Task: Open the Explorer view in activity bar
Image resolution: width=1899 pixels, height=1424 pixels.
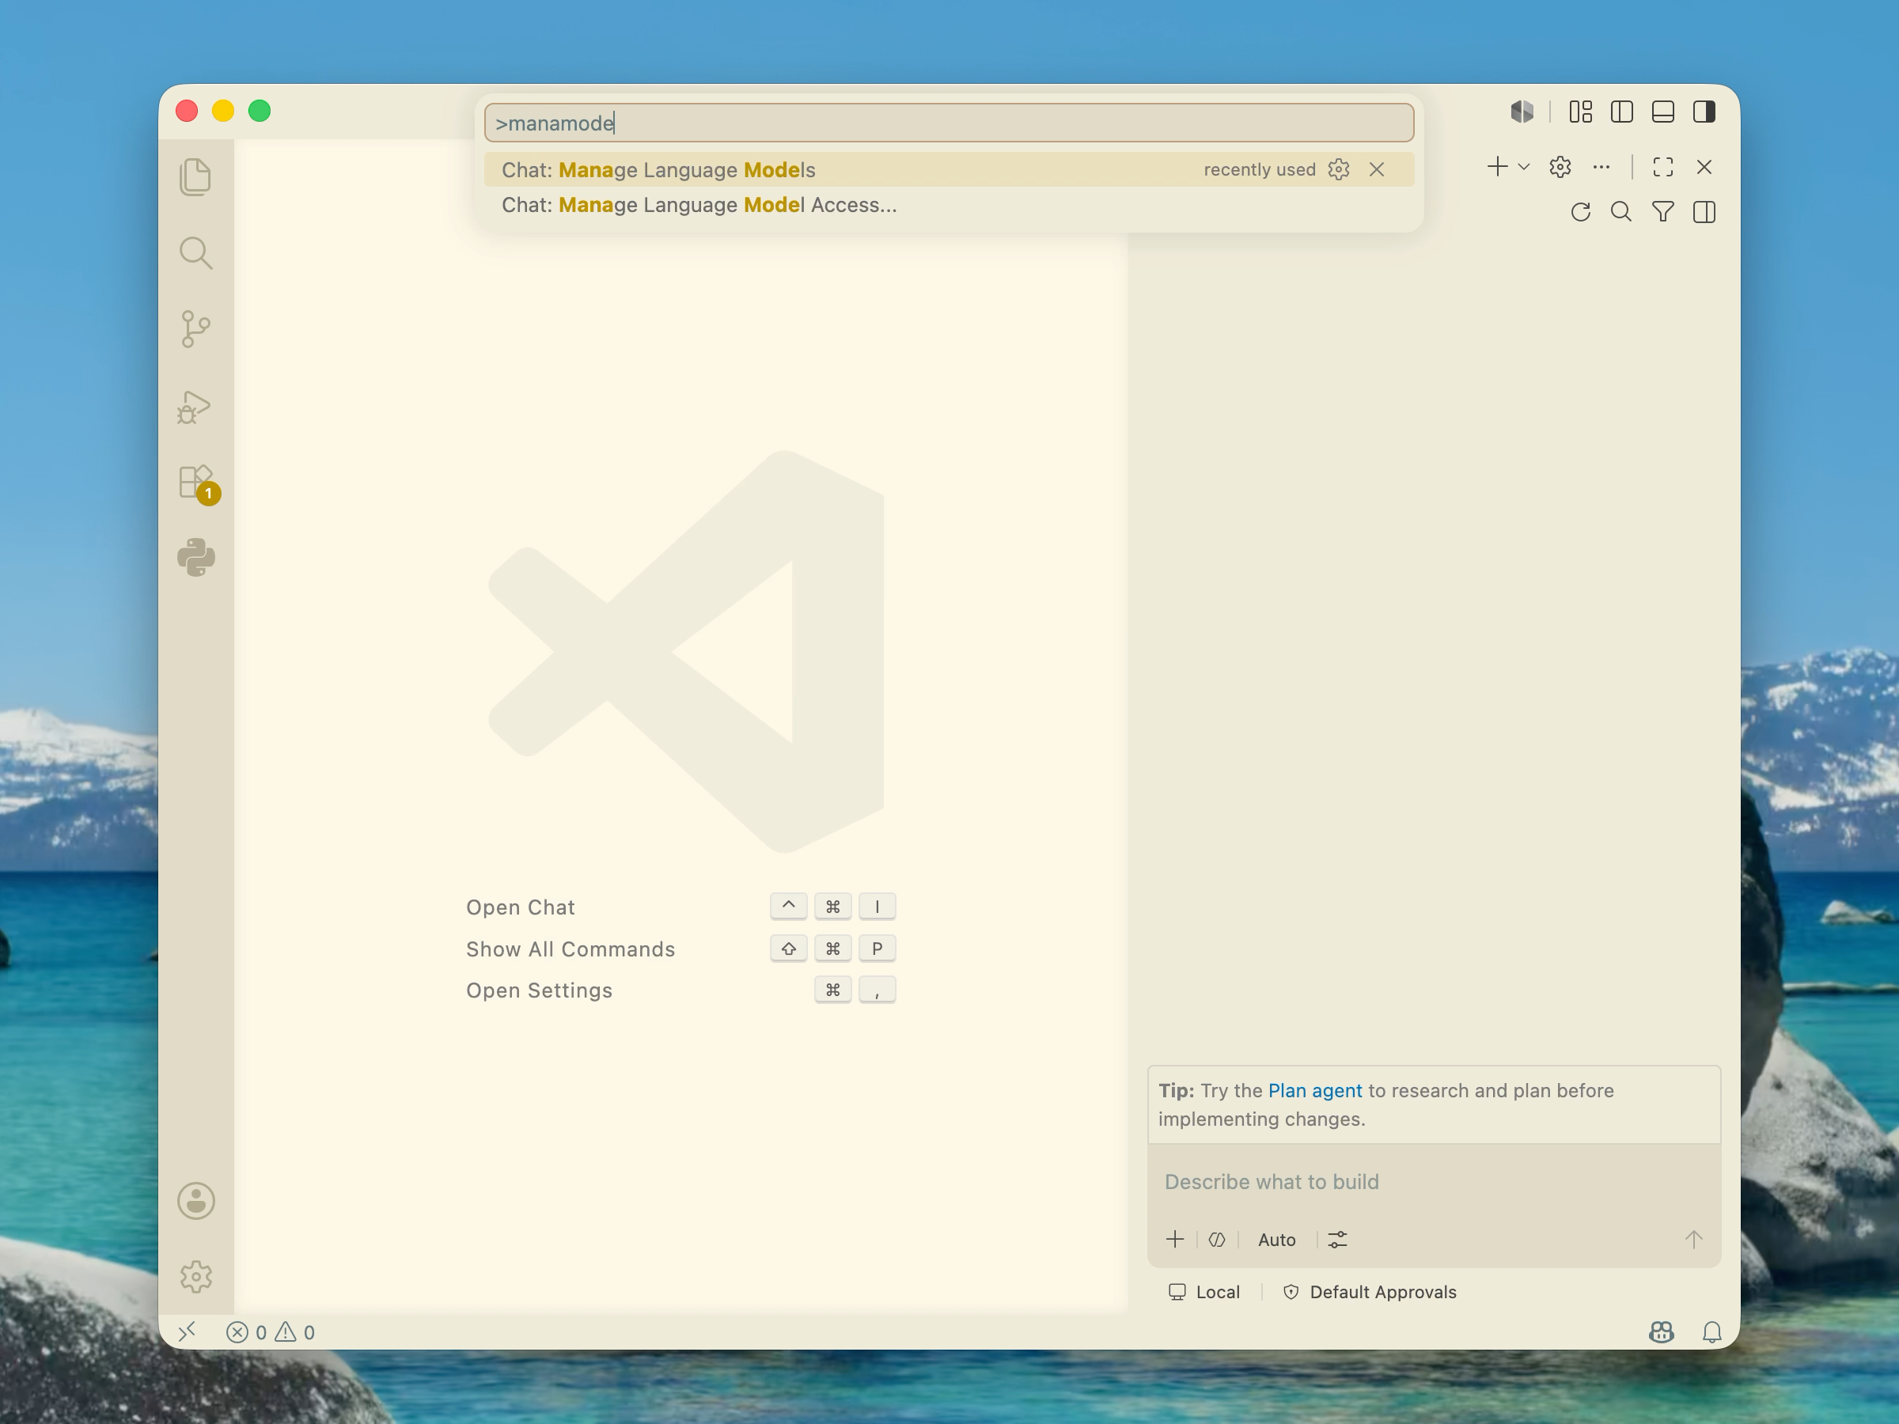Action: tap(195, 177)
